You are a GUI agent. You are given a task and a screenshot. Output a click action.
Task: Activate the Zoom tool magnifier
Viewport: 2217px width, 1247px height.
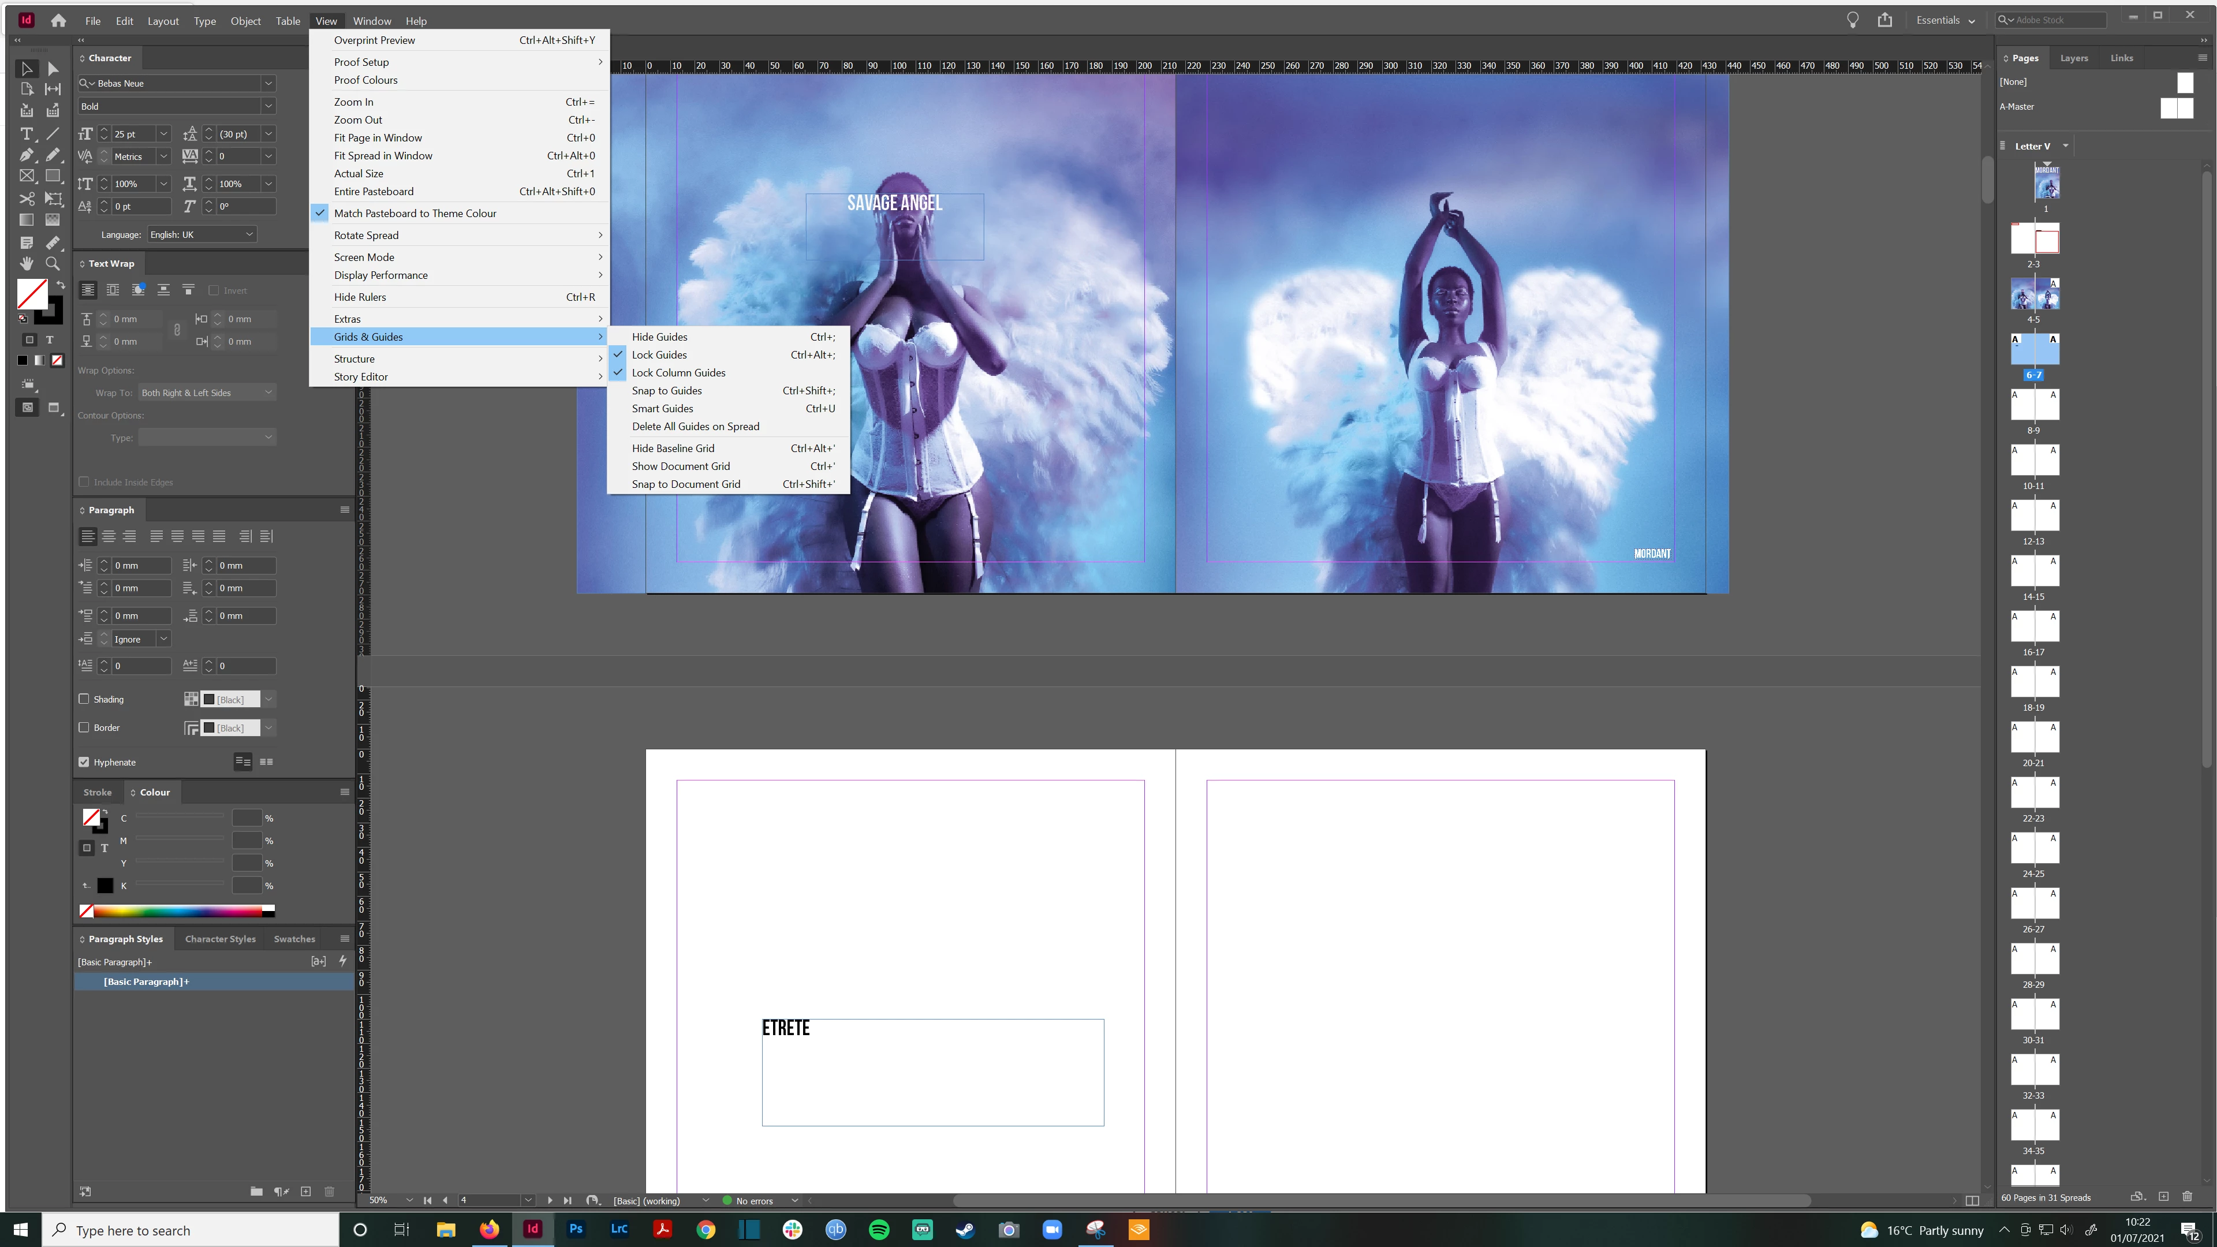[53, 263]
